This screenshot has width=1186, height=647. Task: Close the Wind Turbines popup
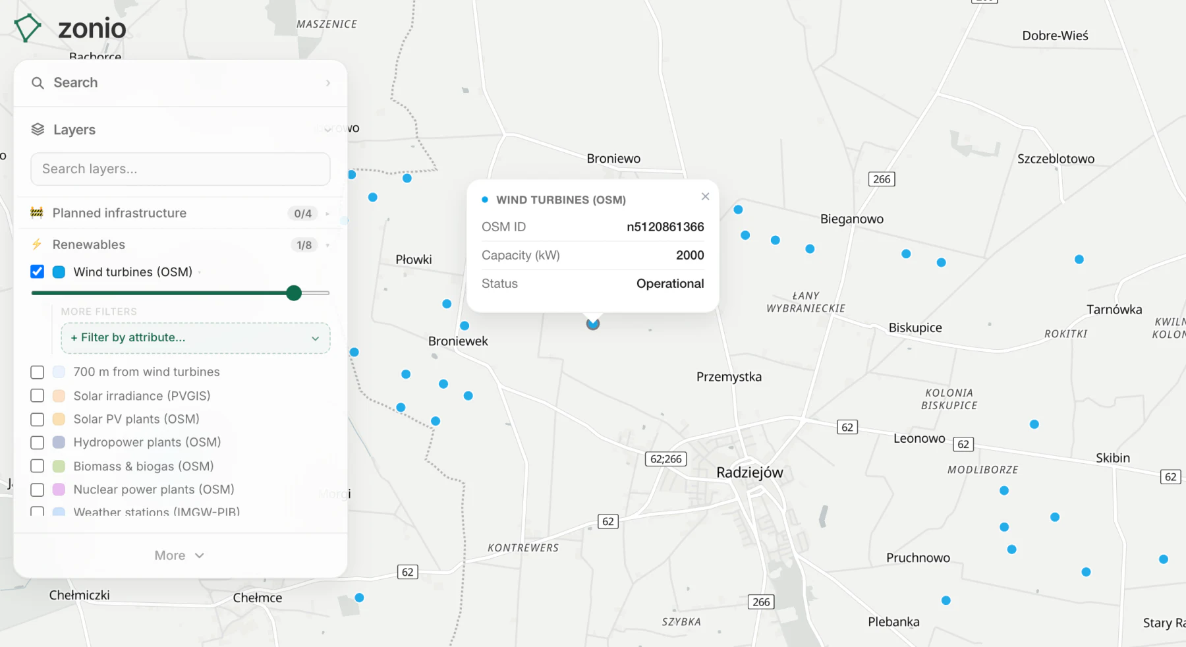[x=705, y=196]
